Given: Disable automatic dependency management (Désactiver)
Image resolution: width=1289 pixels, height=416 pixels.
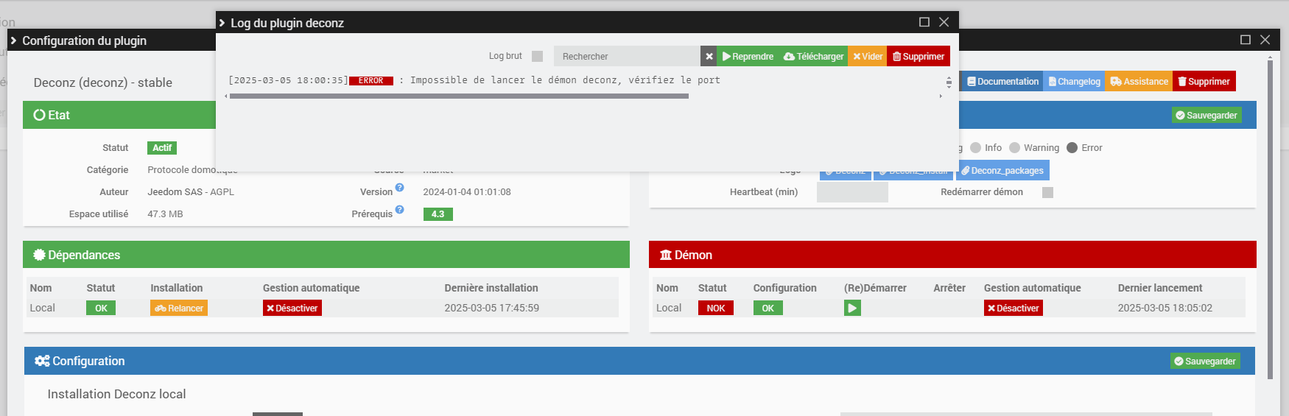Looking at the screenshot, I should 292,308.
